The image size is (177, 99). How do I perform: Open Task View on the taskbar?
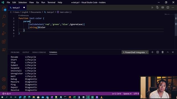15,97
